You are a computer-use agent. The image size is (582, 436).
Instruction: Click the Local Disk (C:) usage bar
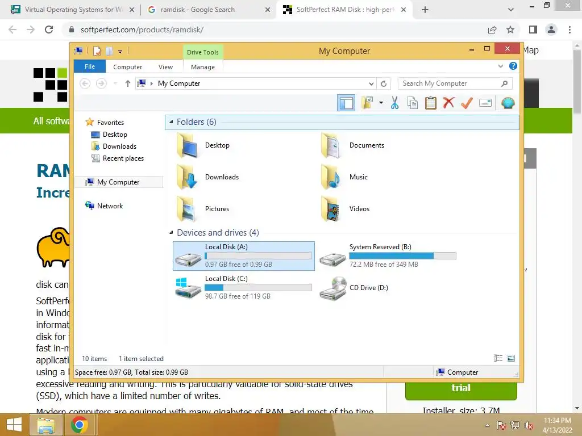259,288
